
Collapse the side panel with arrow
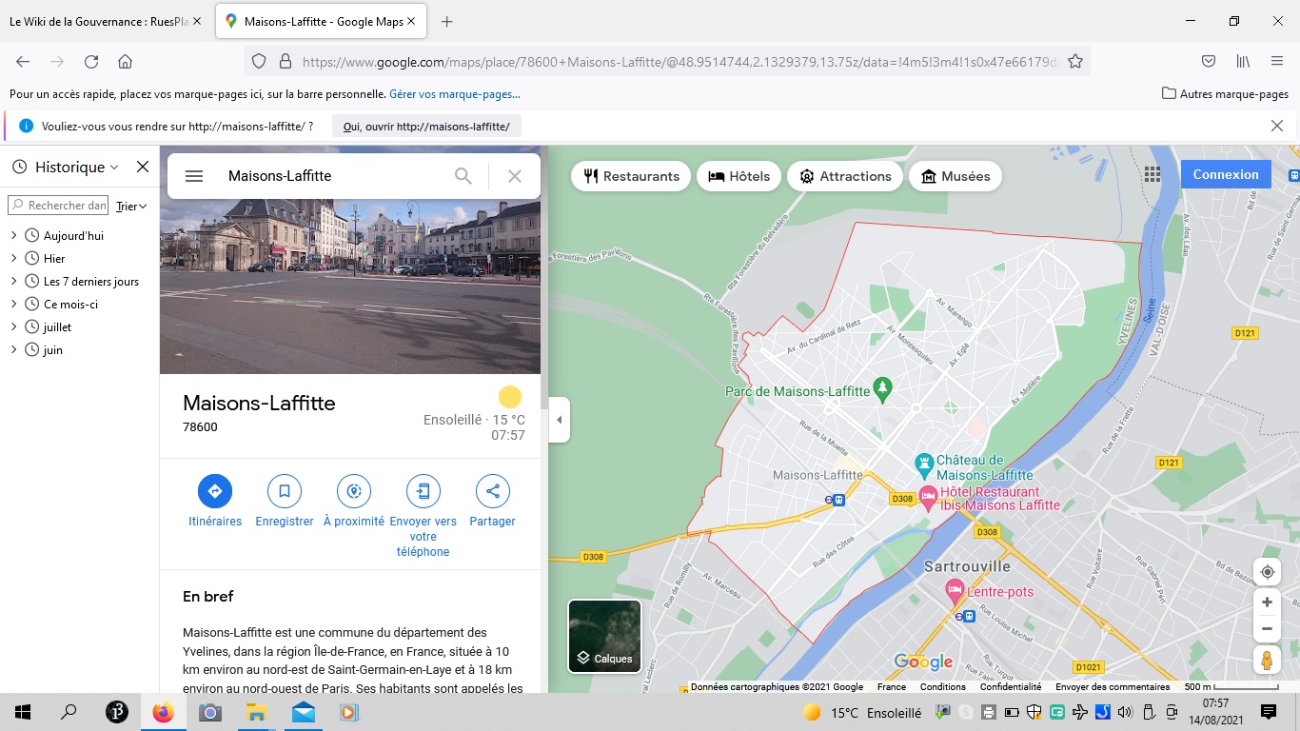[x=559, y=420]
